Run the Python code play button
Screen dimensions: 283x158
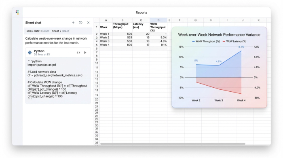point(85,53)
